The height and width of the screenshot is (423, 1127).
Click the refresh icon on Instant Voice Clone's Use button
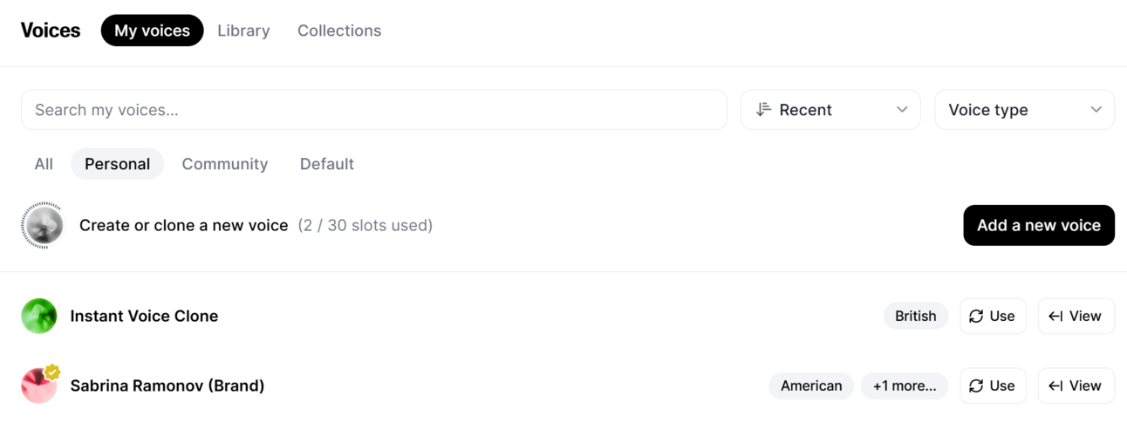pos(976,316)
